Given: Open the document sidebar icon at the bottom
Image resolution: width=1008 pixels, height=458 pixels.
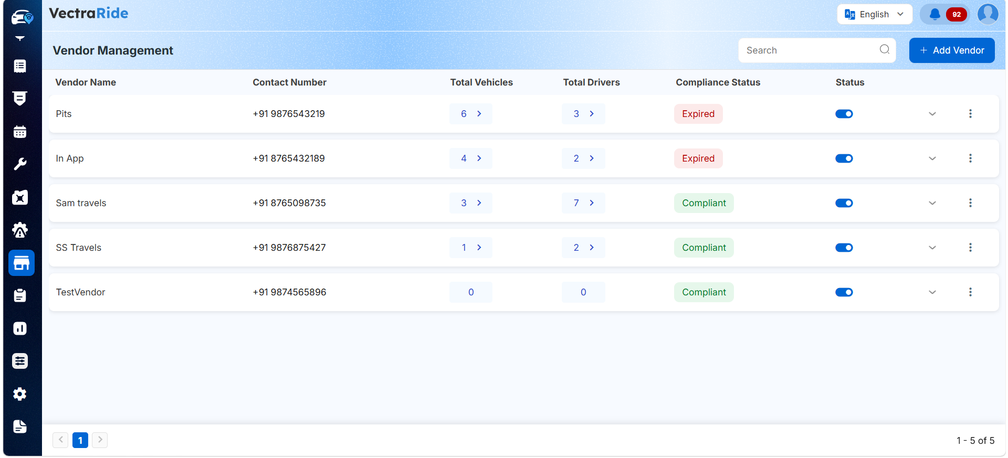Looking at the screenshot, I should [x=20, y=427].
